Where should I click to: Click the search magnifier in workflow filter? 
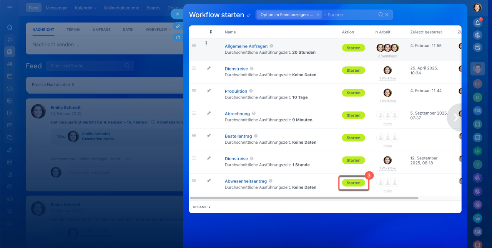381,15
